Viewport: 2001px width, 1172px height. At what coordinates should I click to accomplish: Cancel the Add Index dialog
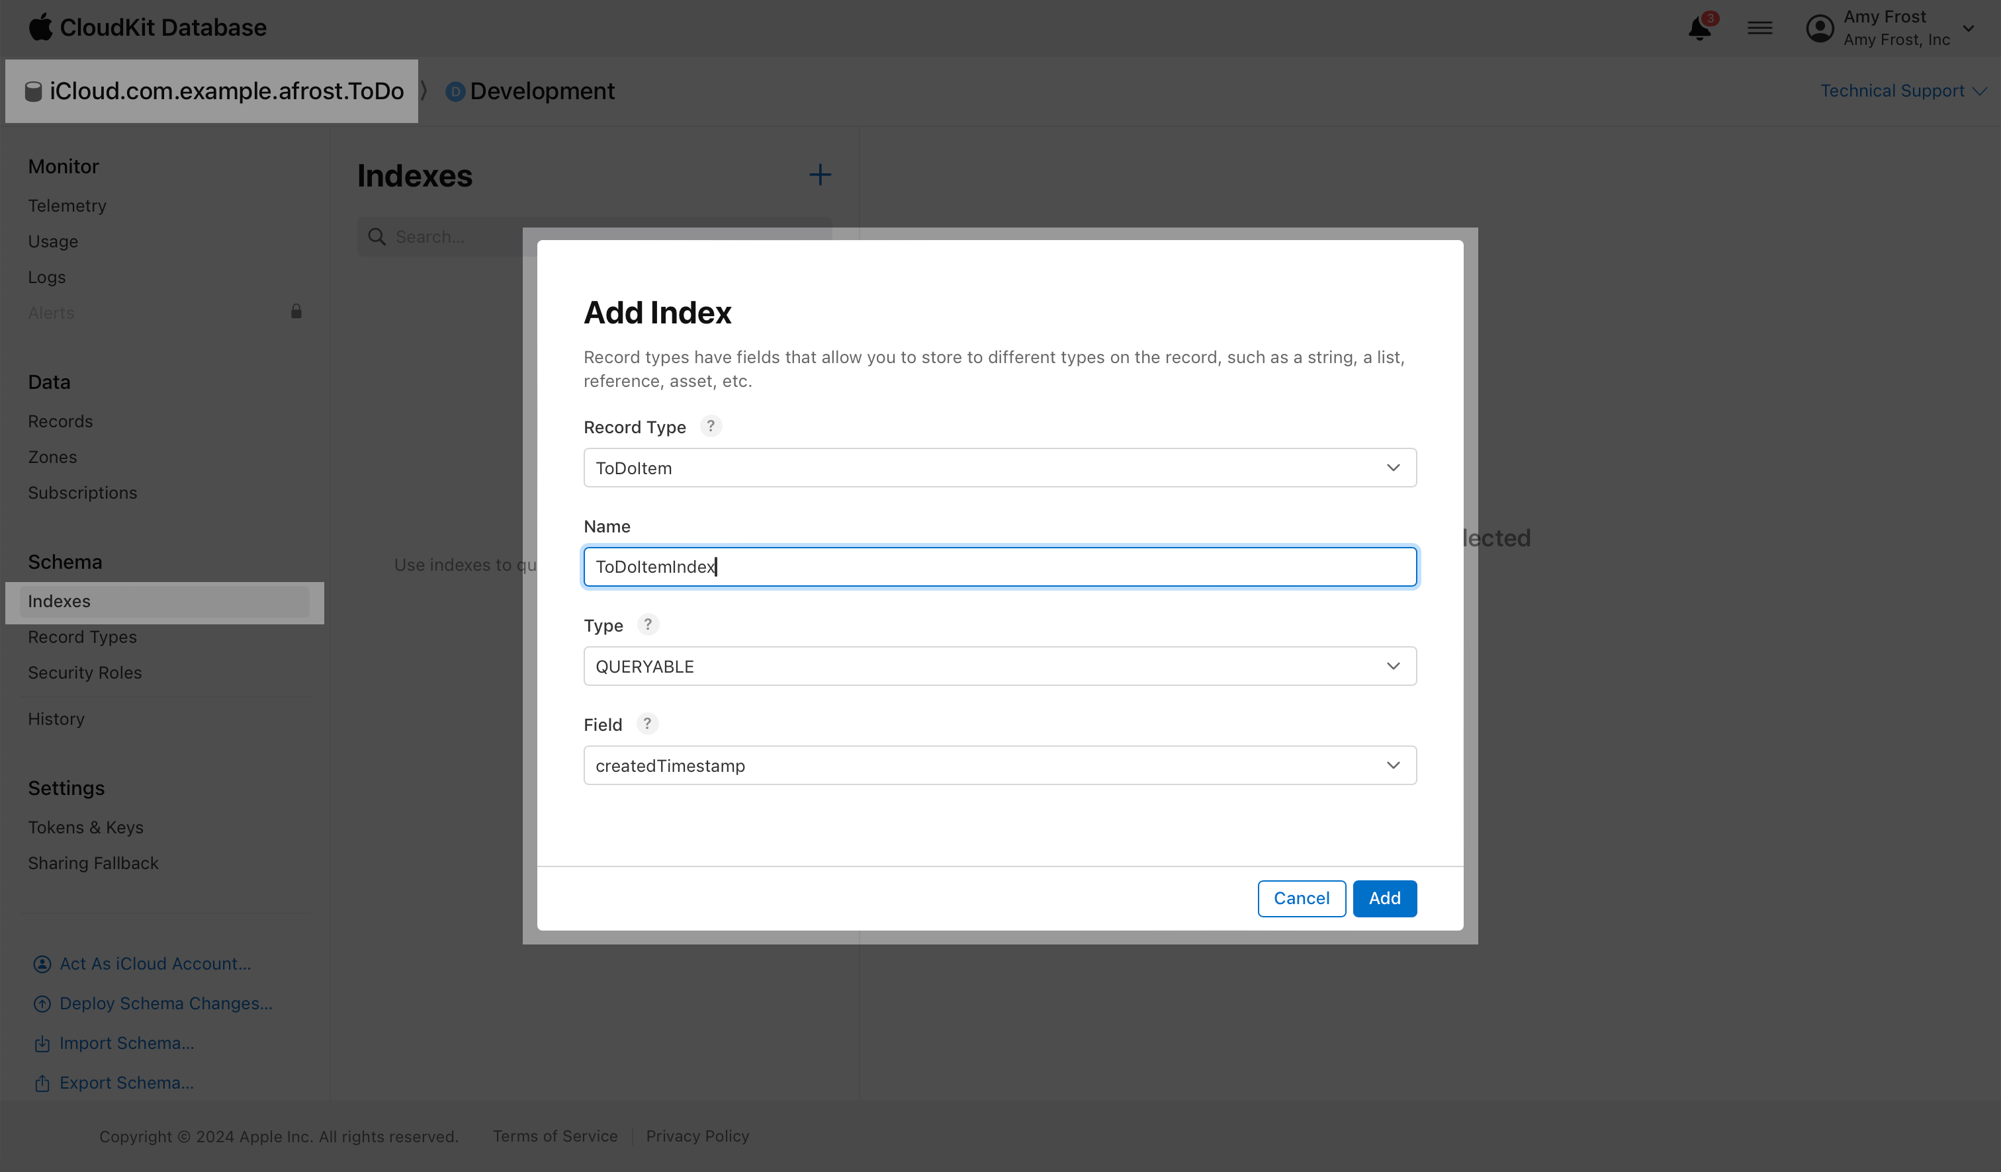(x=1301, y=898)
